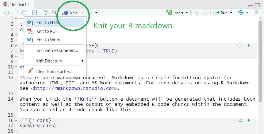264x134 pixels.
Task: Run the cars chunk with green play arrow
Action: (249, 121)
